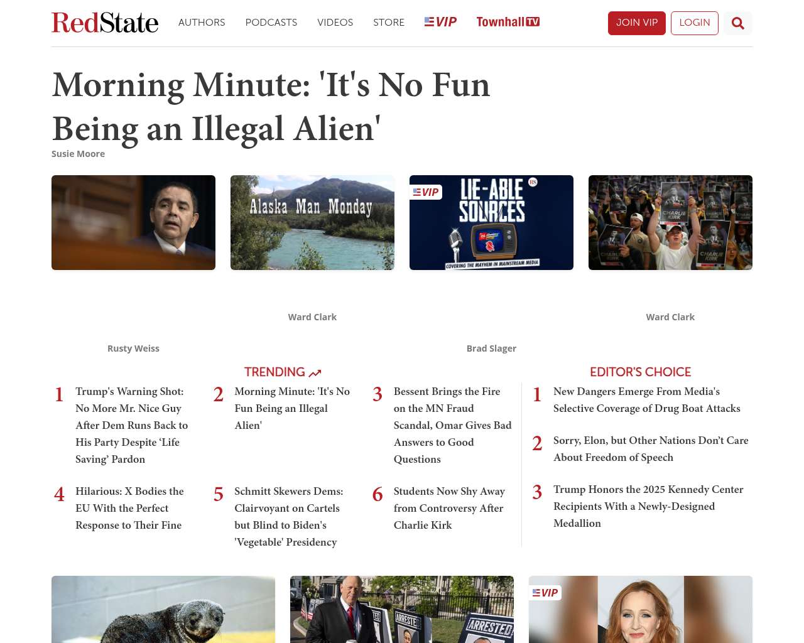Open 'Students Now Shy Away' trending story
804x643 pixels.
coord(449,508)
